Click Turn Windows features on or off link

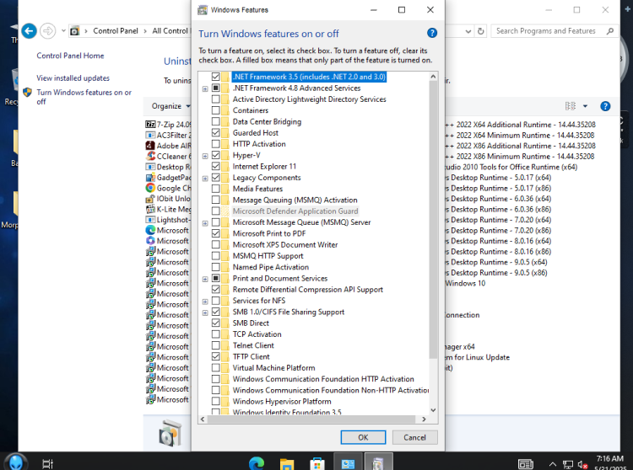[84, 97]
